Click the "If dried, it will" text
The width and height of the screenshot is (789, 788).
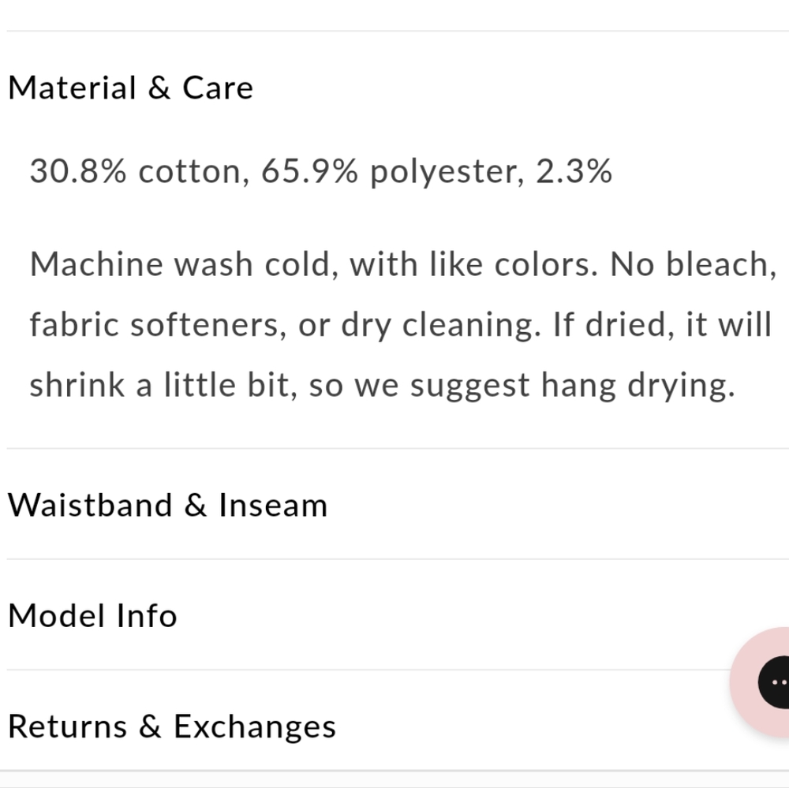[661, 325]
